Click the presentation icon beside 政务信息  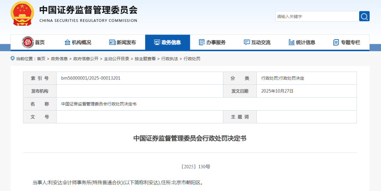coord(157,42)
